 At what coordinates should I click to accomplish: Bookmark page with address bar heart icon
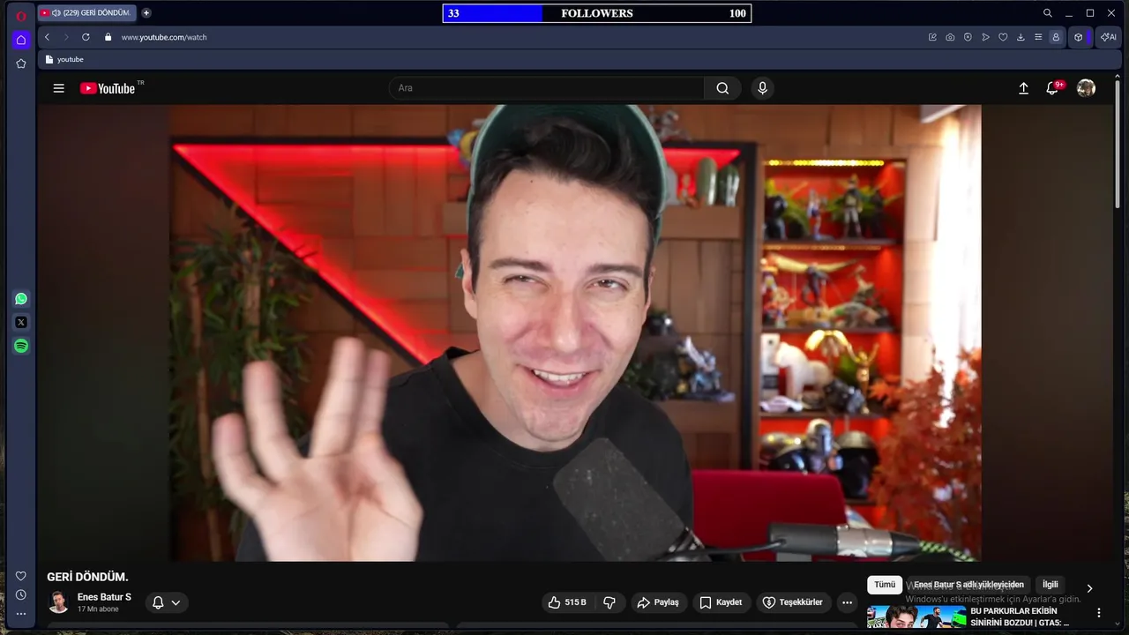1003,37
